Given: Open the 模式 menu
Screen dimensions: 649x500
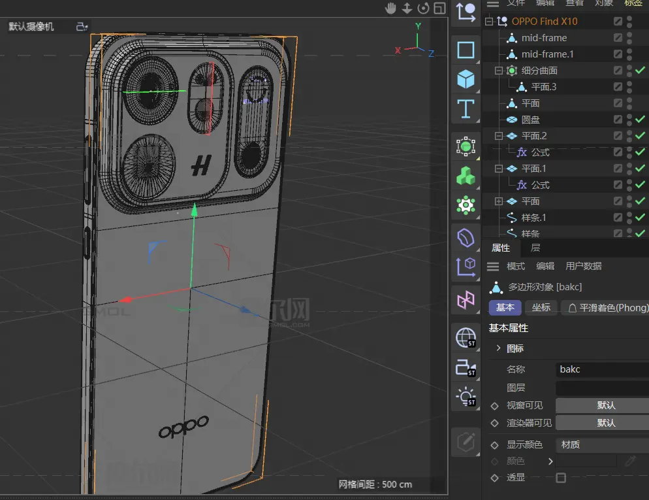Looking at the screenshot, I should point(516,266).
